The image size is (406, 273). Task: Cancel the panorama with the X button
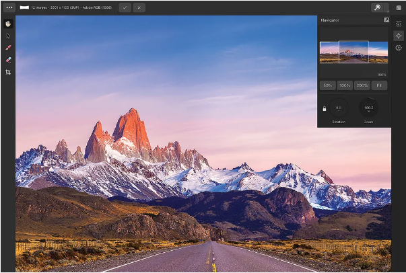(139, 7)
